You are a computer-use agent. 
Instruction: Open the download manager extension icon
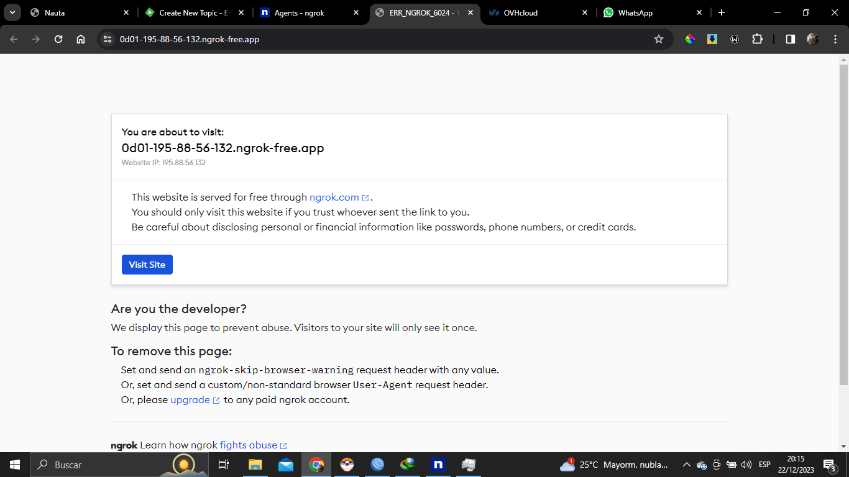pos(712,39)
